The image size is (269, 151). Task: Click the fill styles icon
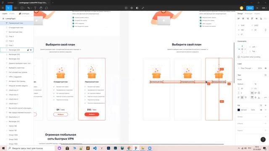pyautogui.click(x=261, y=105)
